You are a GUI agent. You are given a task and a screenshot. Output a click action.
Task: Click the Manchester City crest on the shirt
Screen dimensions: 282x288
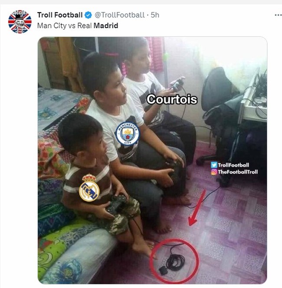[128, 133]
